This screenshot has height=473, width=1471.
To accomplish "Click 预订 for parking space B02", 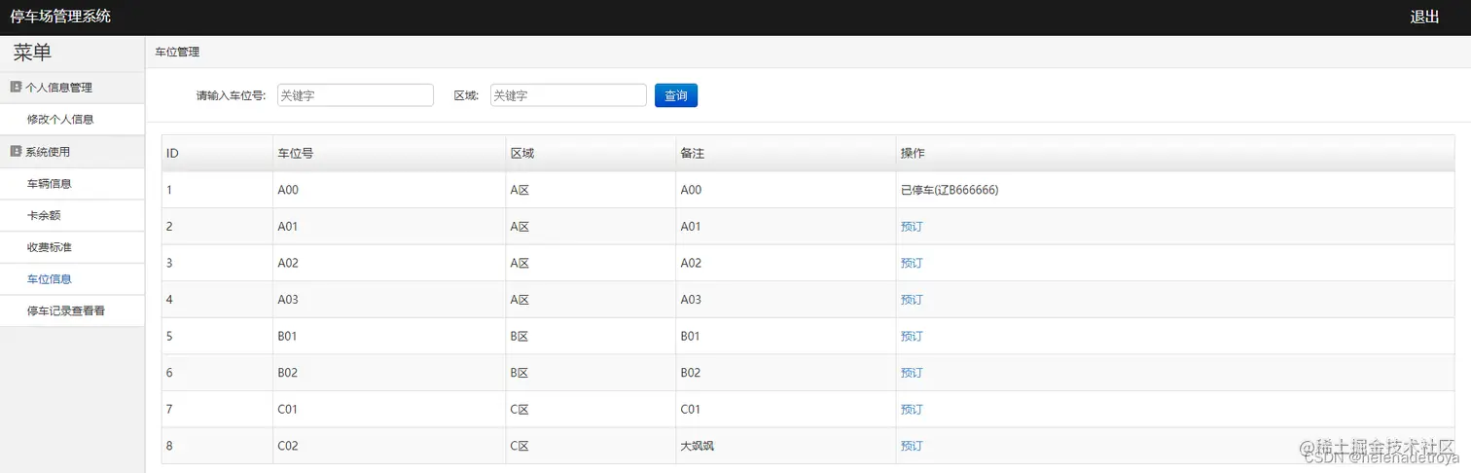I will [x=912, y=373].
